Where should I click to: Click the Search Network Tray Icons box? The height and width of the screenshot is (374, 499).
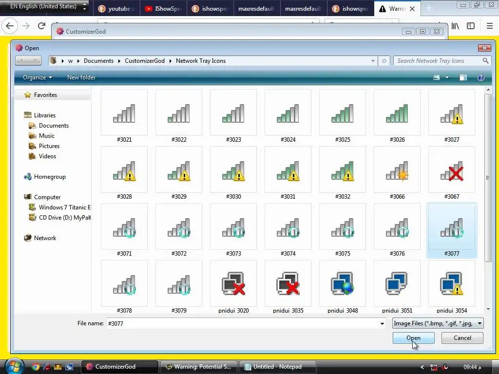pos(442,61)
